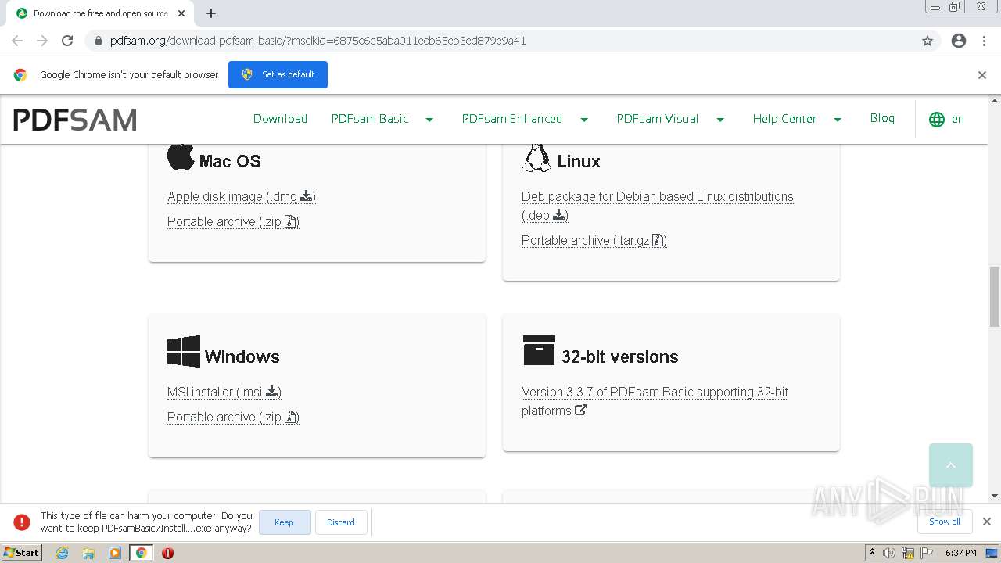Click the page vertical scrollbar thumb

(995, 296)
